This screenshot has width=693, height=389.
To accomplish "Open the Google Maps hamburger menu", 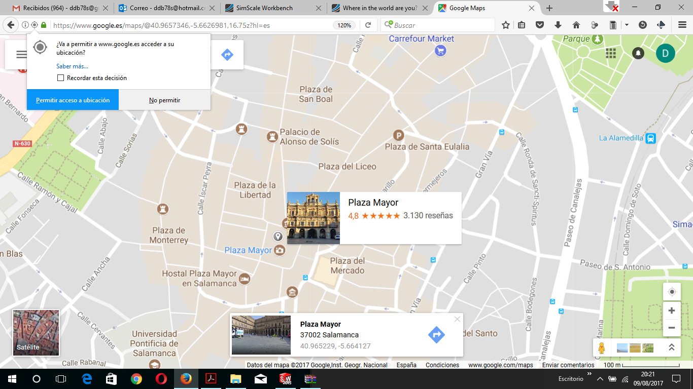I will coord(21,55).
